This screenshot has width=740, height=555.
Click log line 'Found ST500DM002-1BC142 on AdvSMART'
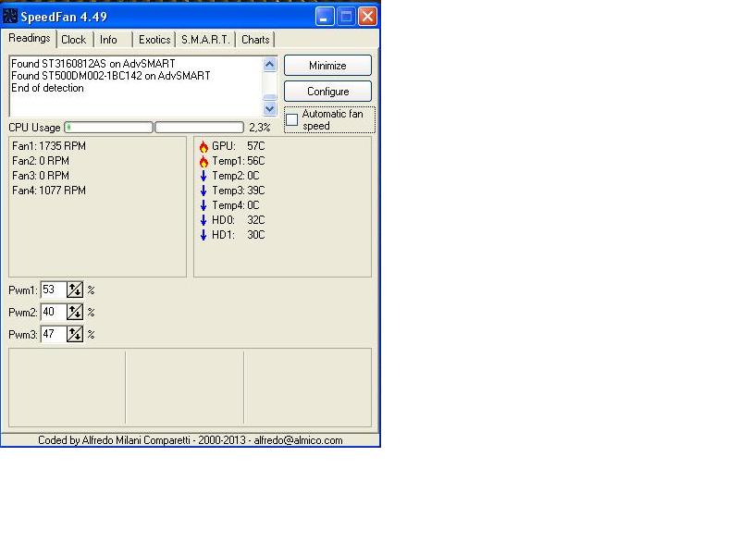111,76
